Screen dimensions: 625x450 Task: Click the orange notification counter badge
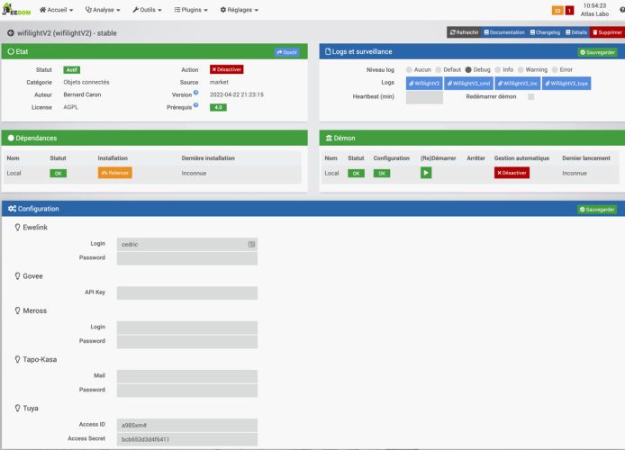557,11
